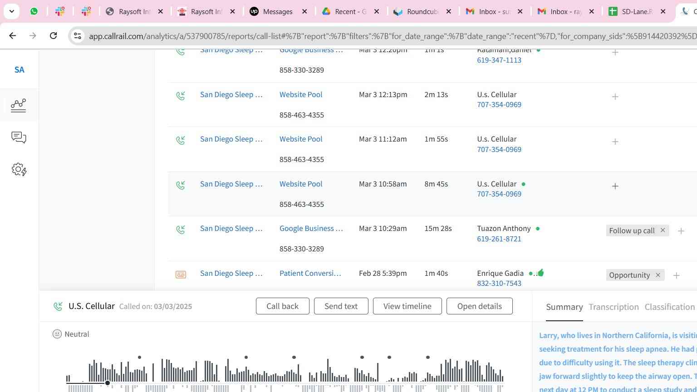Add another tag next to Follow up call

pos(681,231)
